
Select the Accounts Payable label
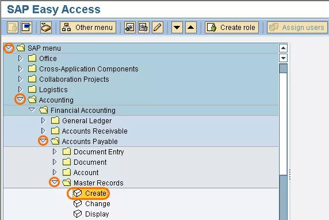pos(90,142)
